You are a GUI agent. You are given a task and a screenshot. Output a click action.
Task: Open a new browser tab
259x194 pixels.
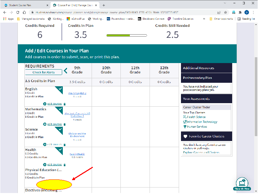(104, 5)
